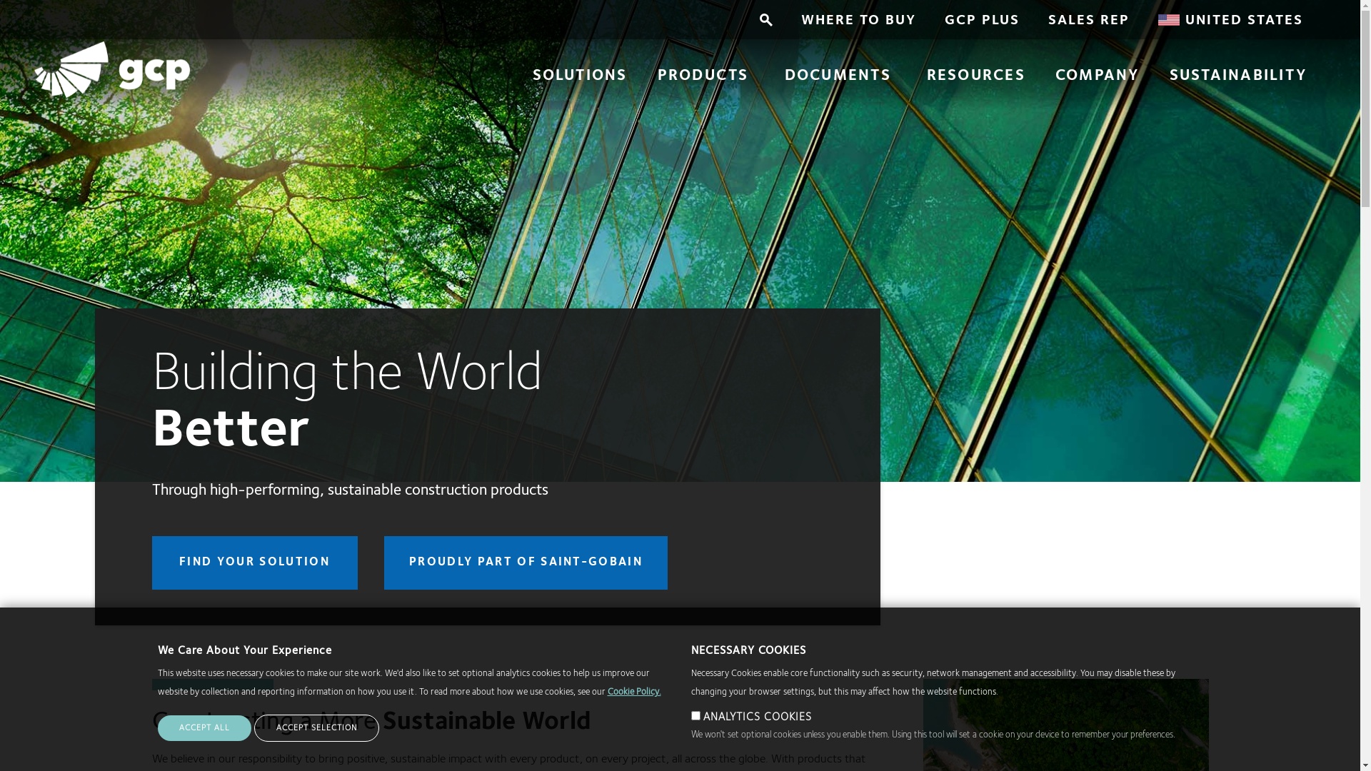Click the Building the World Better heading
Screen dimensions: 1371x771
[347, 400]
